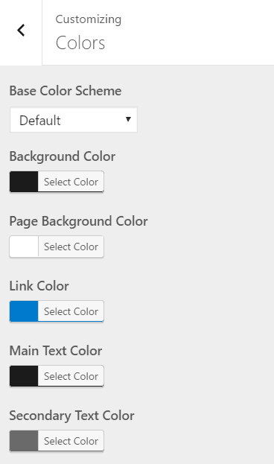Click Select Color under Page Background Color
This screenshot has height=464, width=274.
point(71,247)
